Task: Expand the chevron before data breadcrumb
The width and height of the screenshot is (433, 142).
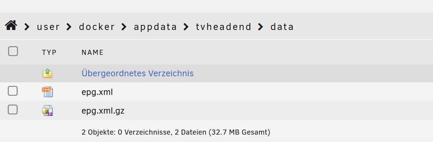Action: pos(261,27)
